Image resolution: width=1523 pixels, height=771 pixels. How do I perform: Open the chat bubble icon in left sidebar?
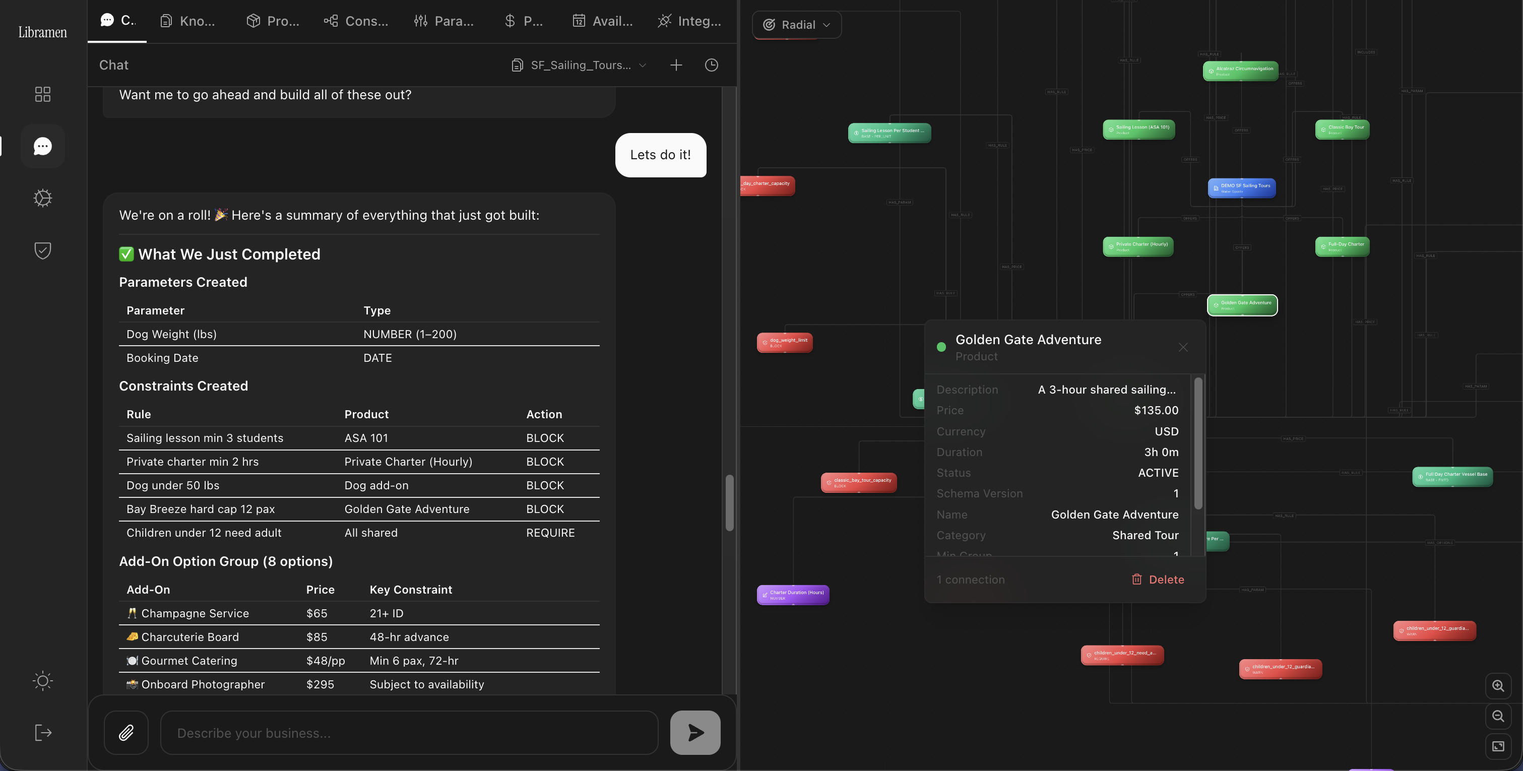click(42, 146)
